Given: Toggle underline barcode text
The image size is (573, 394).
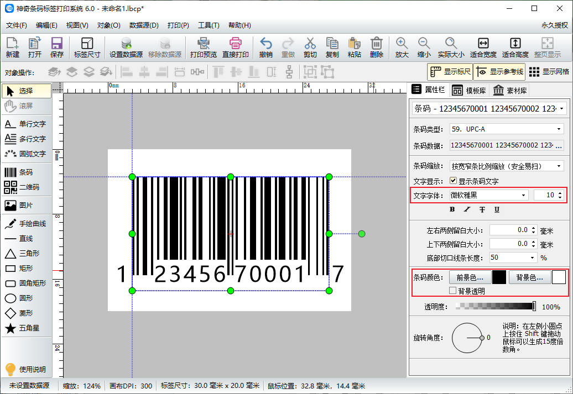Looking at the screenshot, I should coord(497,209).
